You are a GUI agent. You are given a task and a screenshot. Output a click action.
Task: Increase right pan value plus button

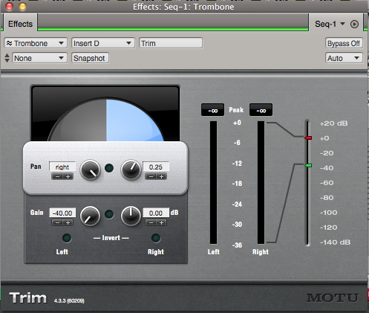(x=161, y=176)
